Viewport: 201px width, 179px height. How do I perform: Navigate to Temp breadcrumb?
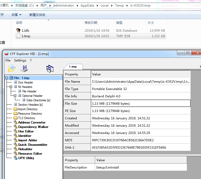point(119,5)
